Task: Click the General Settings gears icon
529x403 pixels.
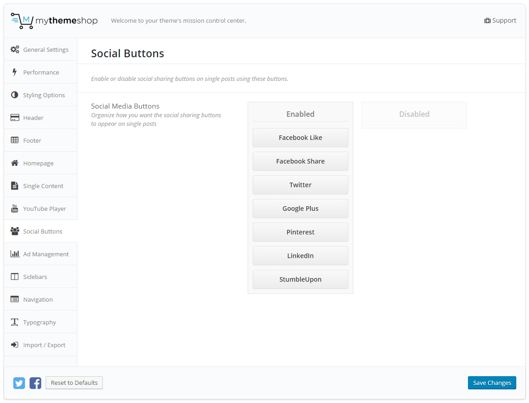Action: [15, 50]
